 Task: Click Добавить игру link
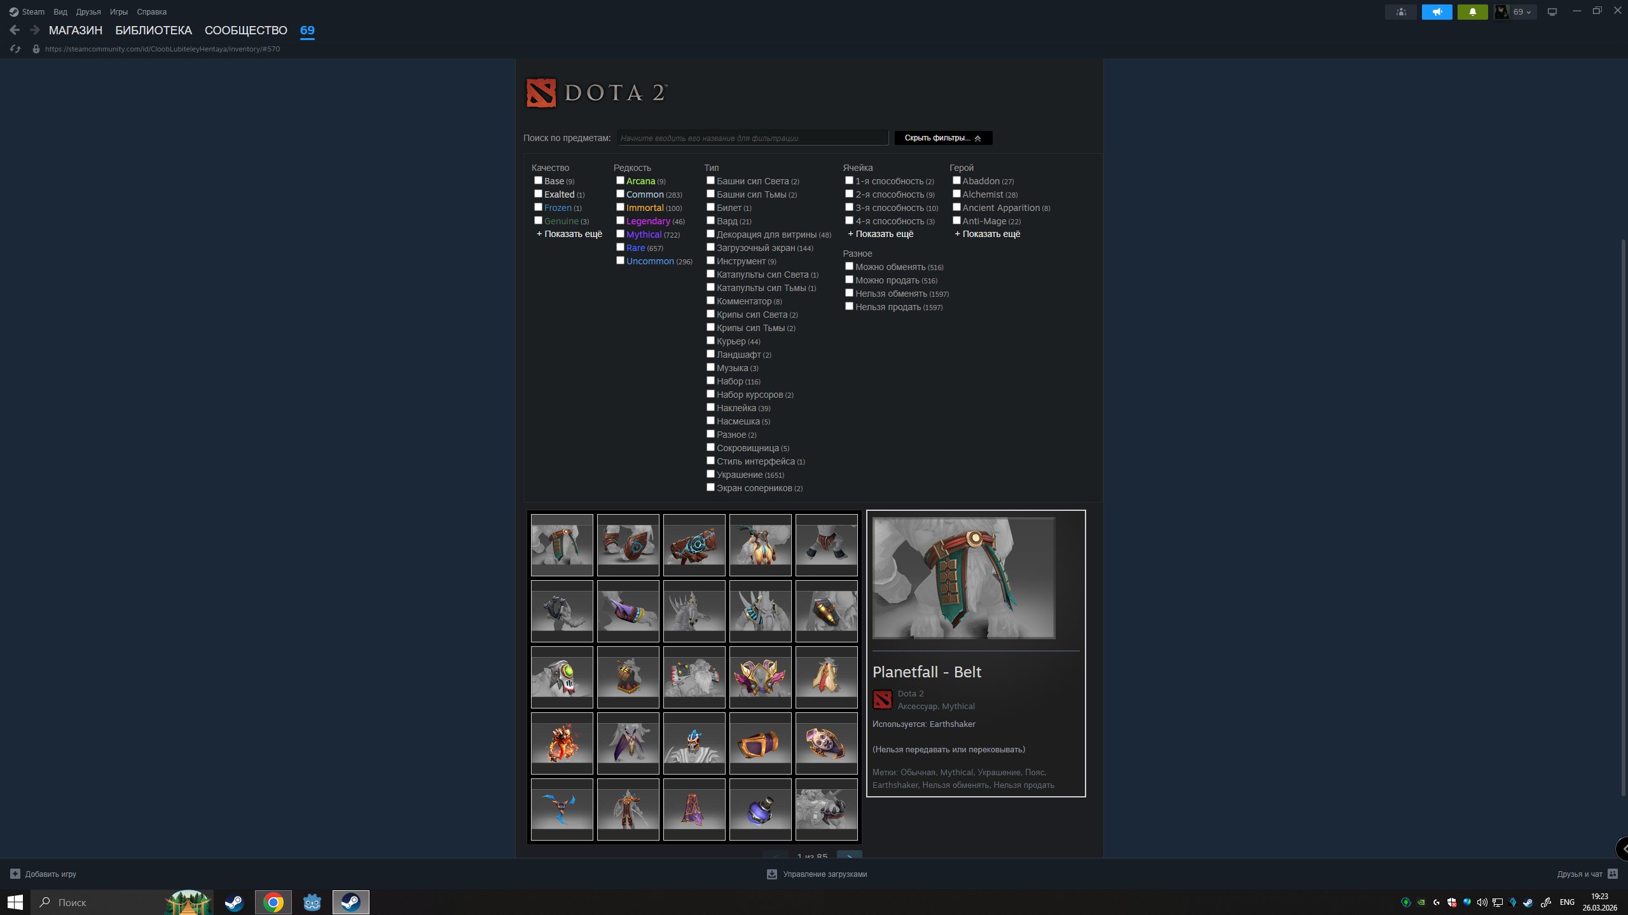click(51, 874)
